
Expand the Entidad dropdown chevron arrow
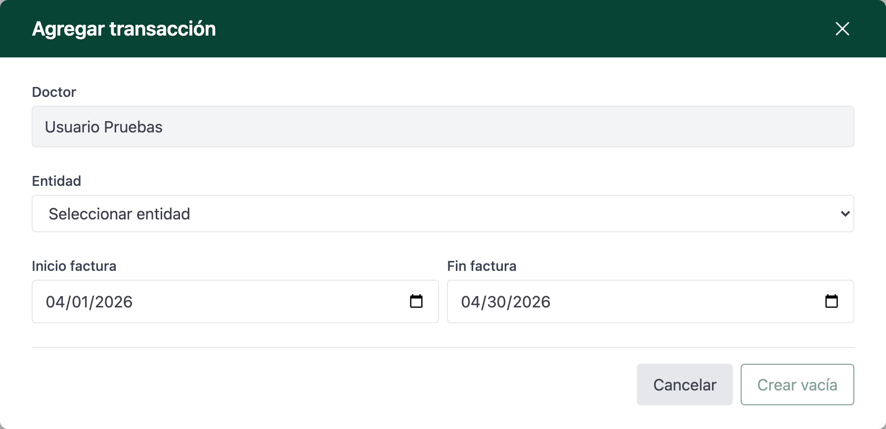(845, 214)
